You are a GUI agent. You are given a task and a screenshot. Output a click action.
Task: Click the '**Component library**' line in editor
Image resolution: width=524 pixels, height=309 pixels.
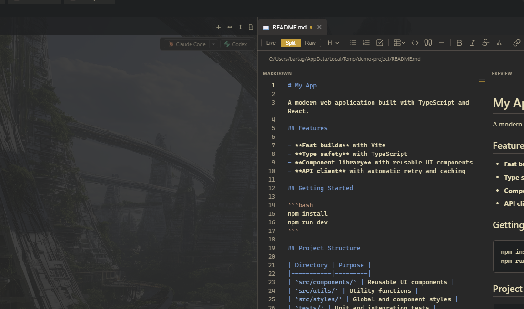tap(380, 162)
